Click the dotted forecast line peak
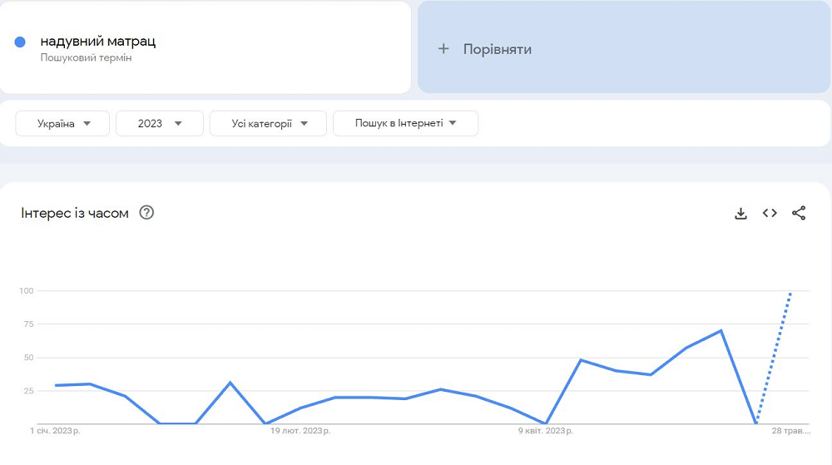 click(x=790, y=293)
